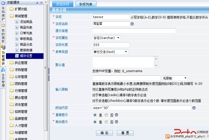Open the 字段属性 Varchar dropdown
The width and height of the screenshot is (209, 140).
pyautogui.click(x=106, y=38)
